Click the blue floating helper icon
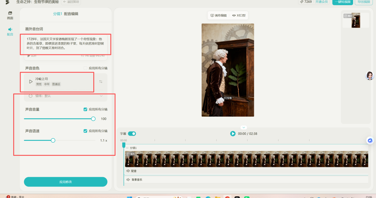This screenshot has width=376, height=198. 370,140
